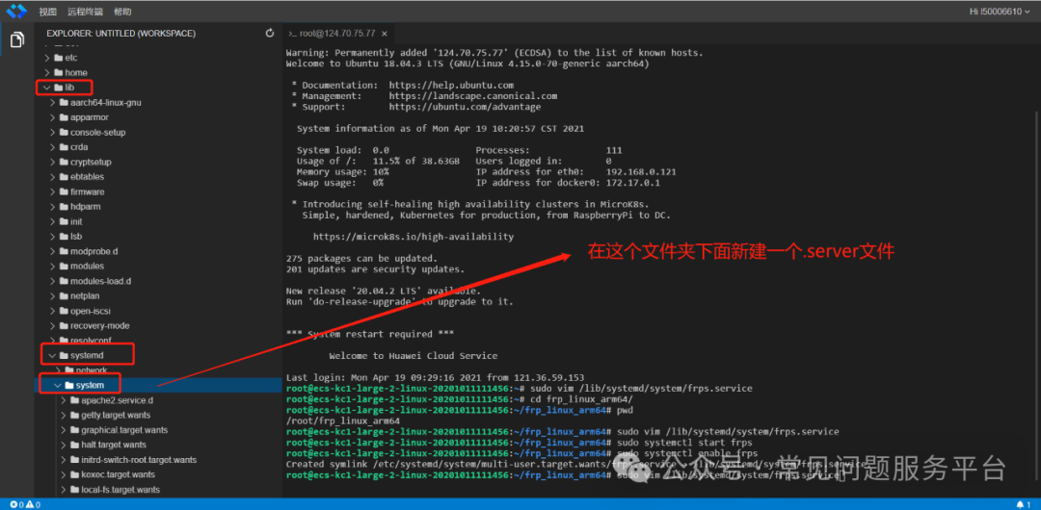Open the 帮助 menu
Viewport: 1041px width, 510px height.
[x=122, y=12]
